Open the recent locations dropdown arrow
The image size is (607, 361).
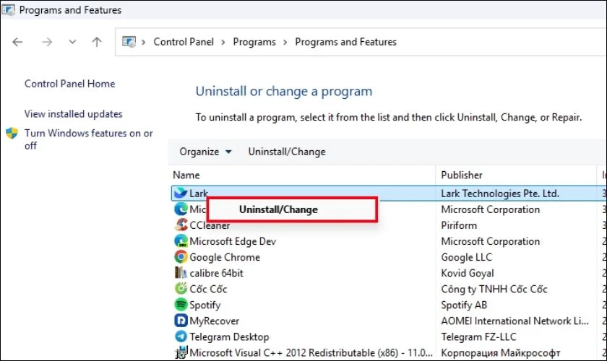point(72,42)
